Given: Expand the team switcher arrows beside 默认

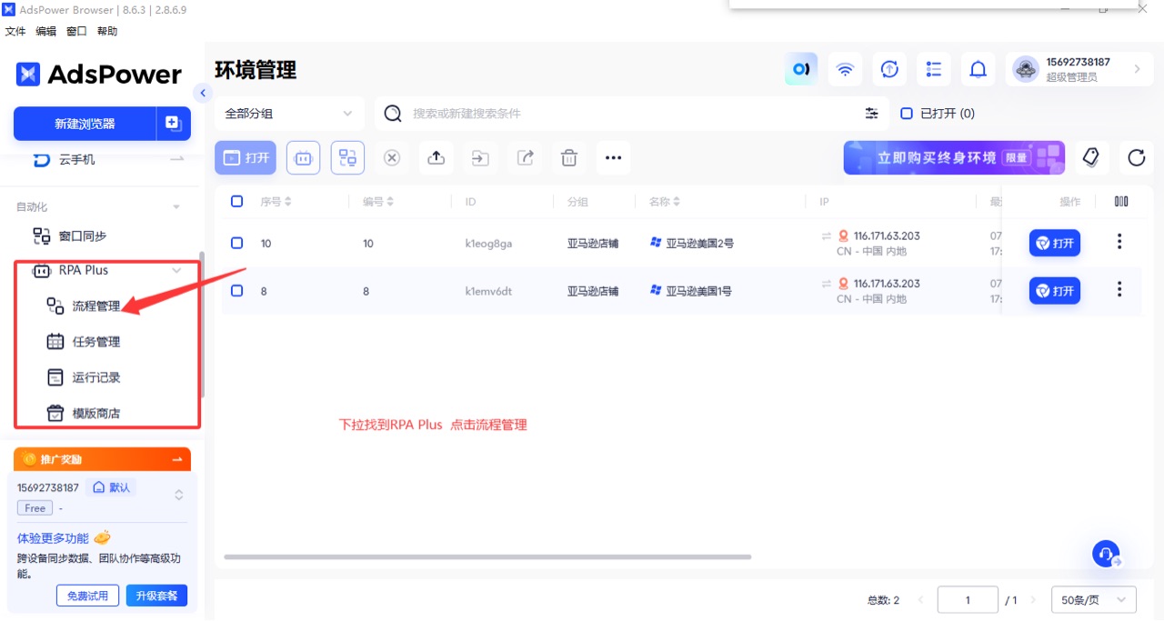Looking at the screenshot, I should (179, 496).
